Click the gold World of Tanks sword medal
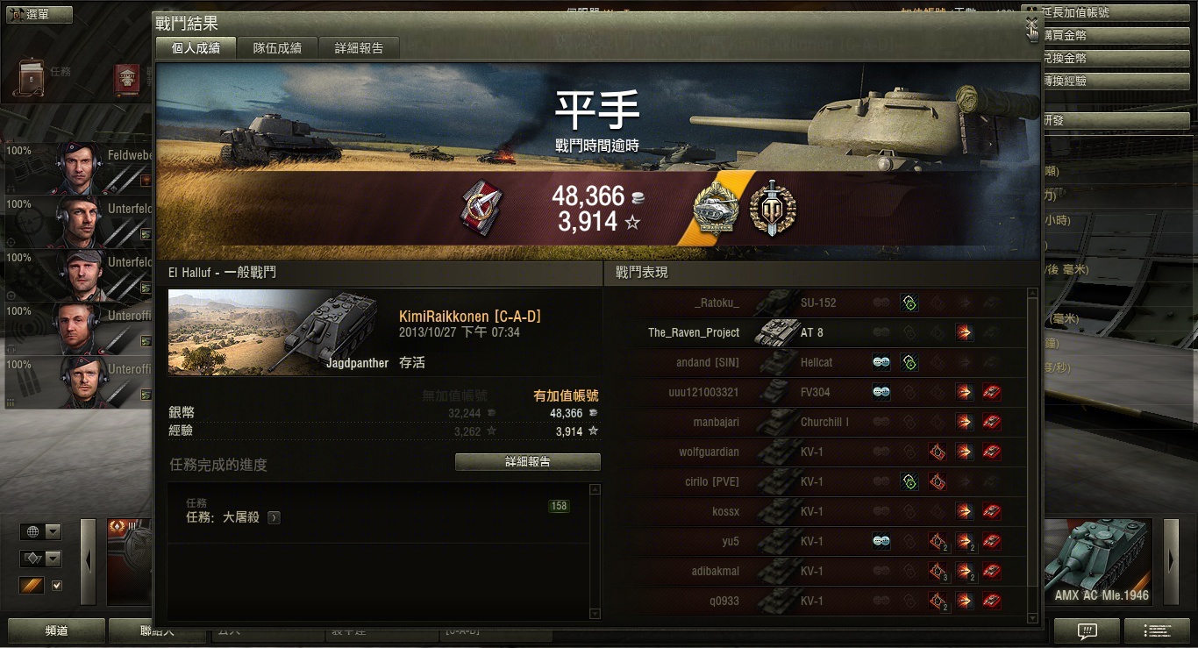Image resolution: width=1198 pixels, height=648 pixels. click(x=772, y=208)
